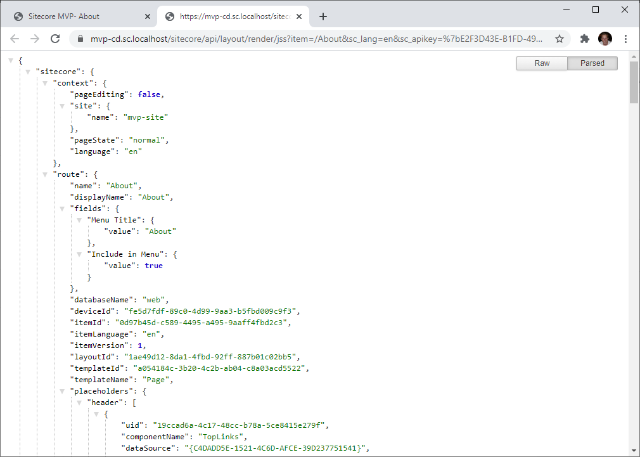This screenshot has height=457, width=640.
Task: Close the mvp-cd.sc.localhost tab
Action: click(299, 16)
